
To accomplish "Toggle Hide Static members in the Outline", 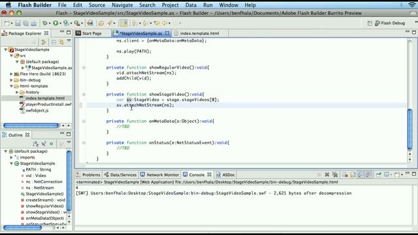I will click(44, 144).
